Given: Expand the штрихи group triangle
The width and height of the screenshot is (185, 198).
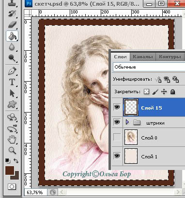Looking at the screenshot, I should (127, 122).
